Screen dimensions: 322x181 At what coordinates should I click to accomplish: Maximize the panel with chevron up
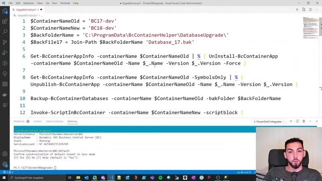(310, 121)
